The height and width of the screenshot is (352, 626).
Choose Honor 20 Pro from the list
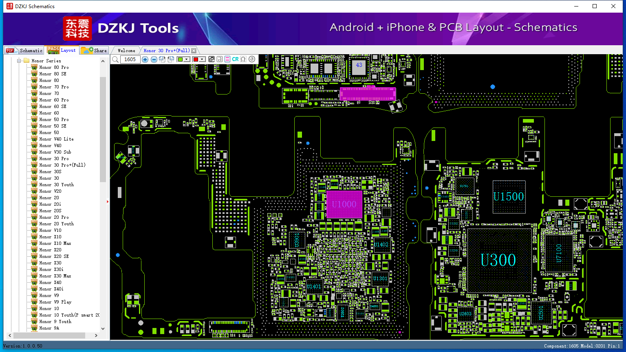[54, 217]
